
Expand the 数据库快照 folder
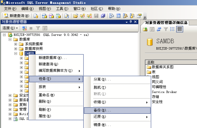point(16,49)
